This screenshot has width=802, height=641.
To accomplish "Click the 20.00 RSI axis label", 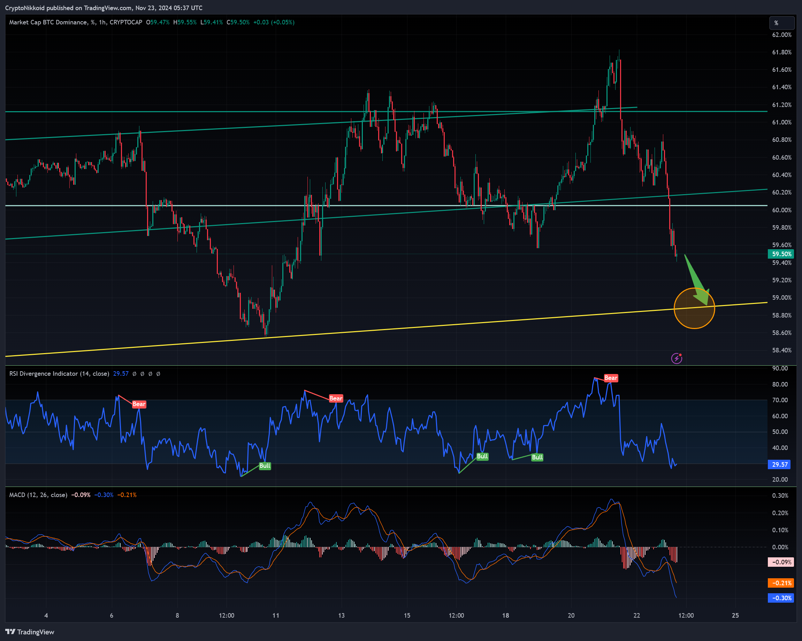I will [x=780, y=480].
